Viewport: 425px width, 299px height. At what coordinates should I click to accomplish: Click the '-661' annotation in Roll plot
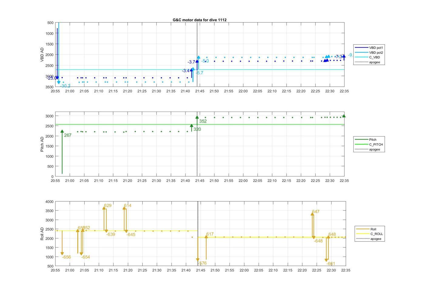pyautogui.click(x=331, y=264)
